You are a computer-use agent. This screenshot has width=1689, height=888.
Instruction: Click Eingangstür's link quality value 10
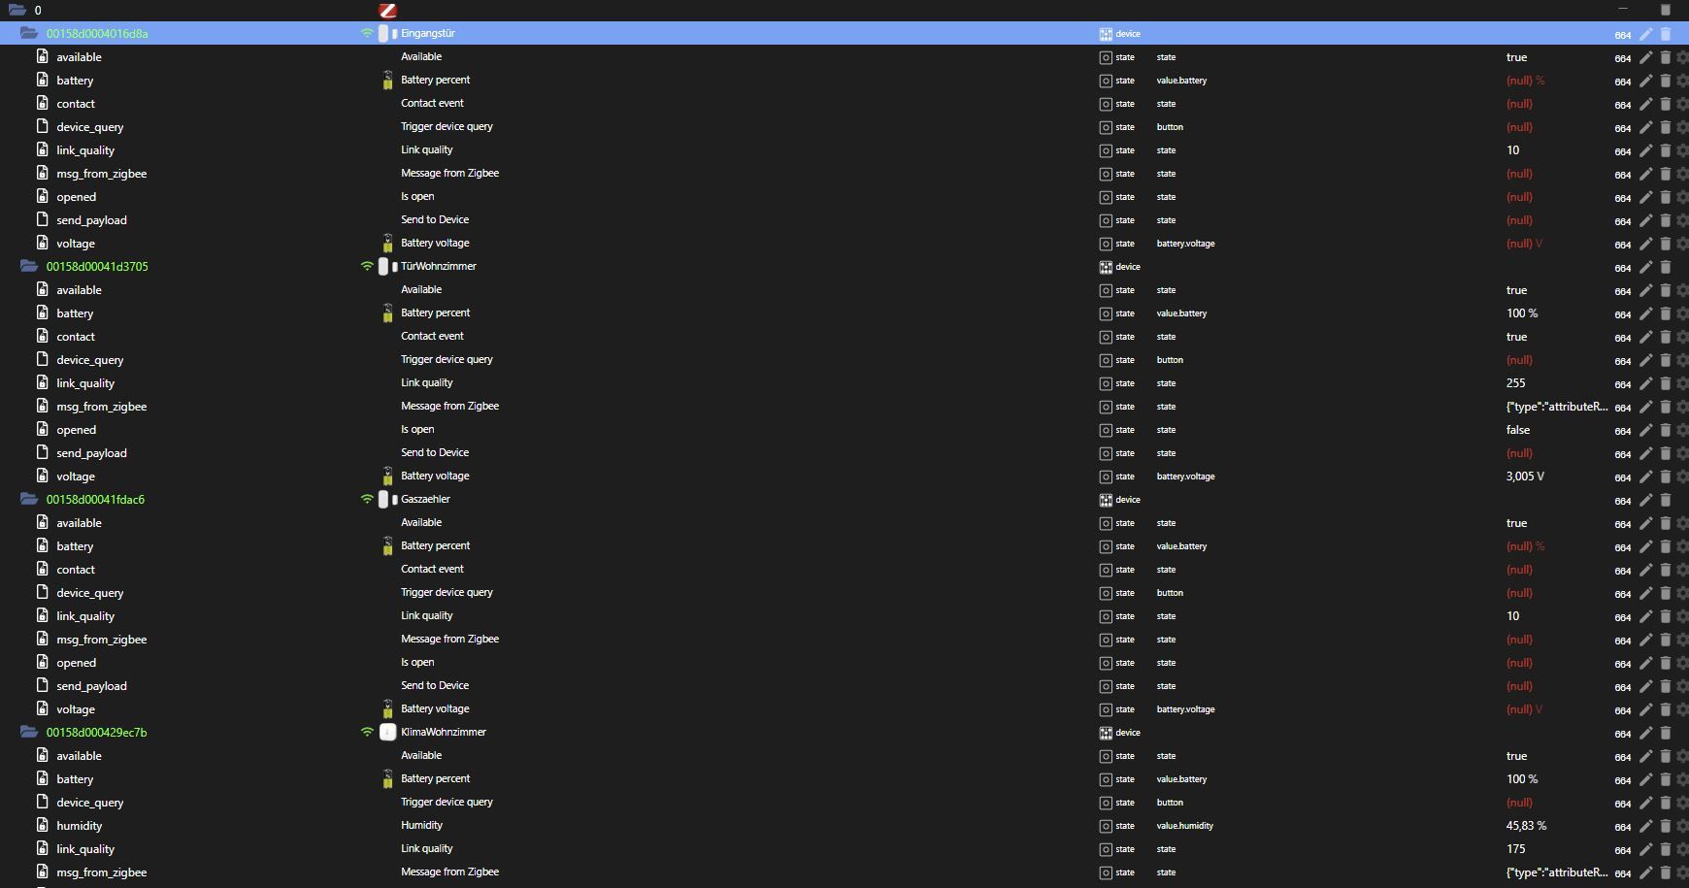[x=1512, y=150]
